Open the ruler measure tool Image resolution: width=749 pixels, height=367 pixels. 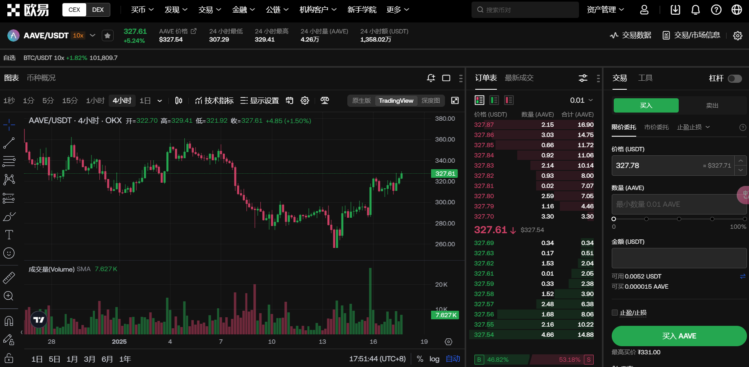pyautogui.click(x=9, y=278)
